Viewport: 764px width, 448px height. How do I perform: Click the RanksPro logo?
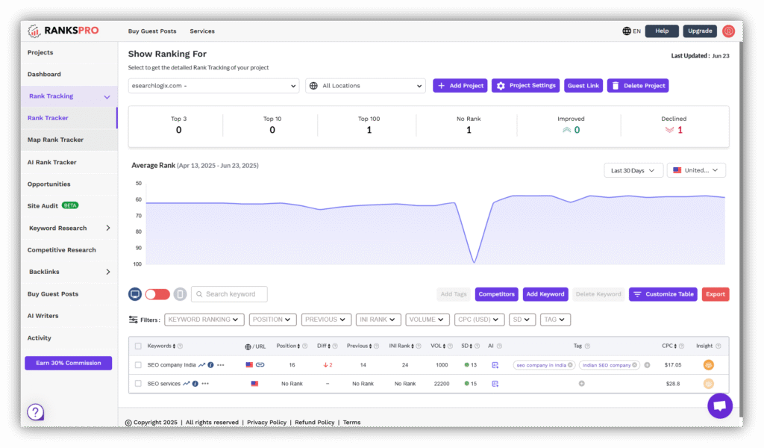63,31
